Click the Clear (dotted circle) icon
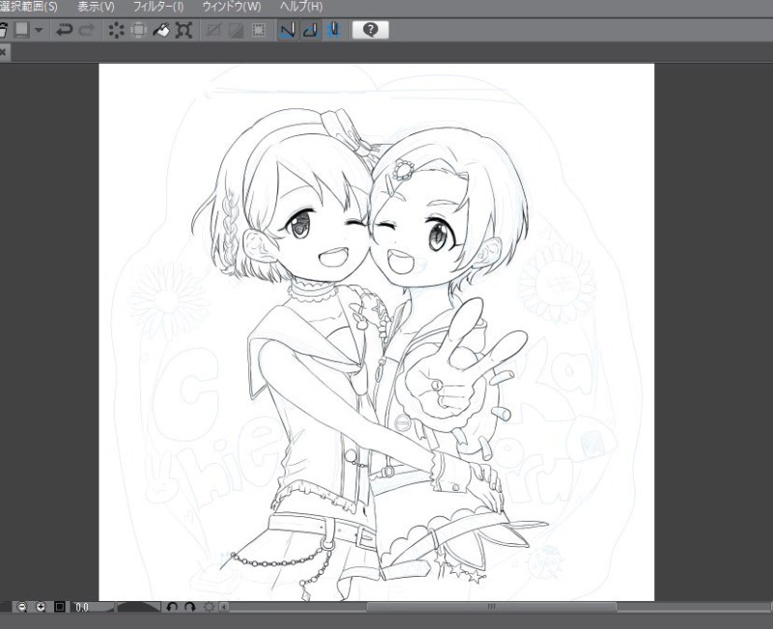773x629 pixels. click(x=116, y=30)
